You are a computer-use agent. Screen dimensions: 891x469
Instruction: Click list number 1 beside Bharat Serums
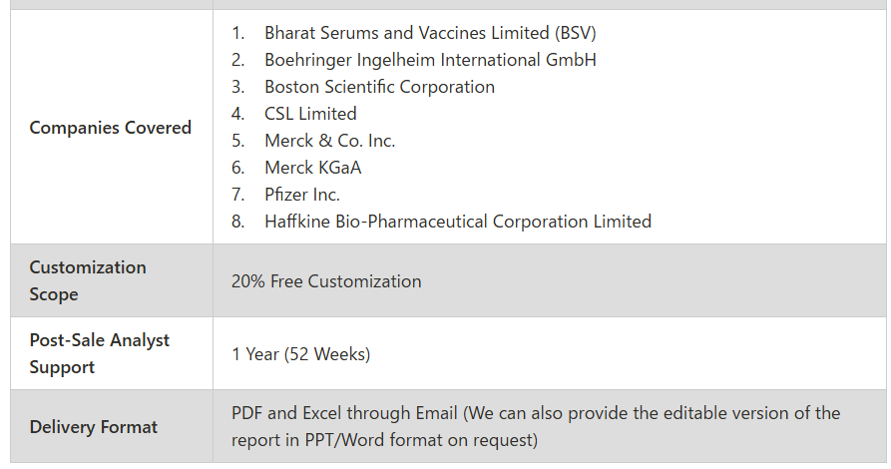pos(237,33)
